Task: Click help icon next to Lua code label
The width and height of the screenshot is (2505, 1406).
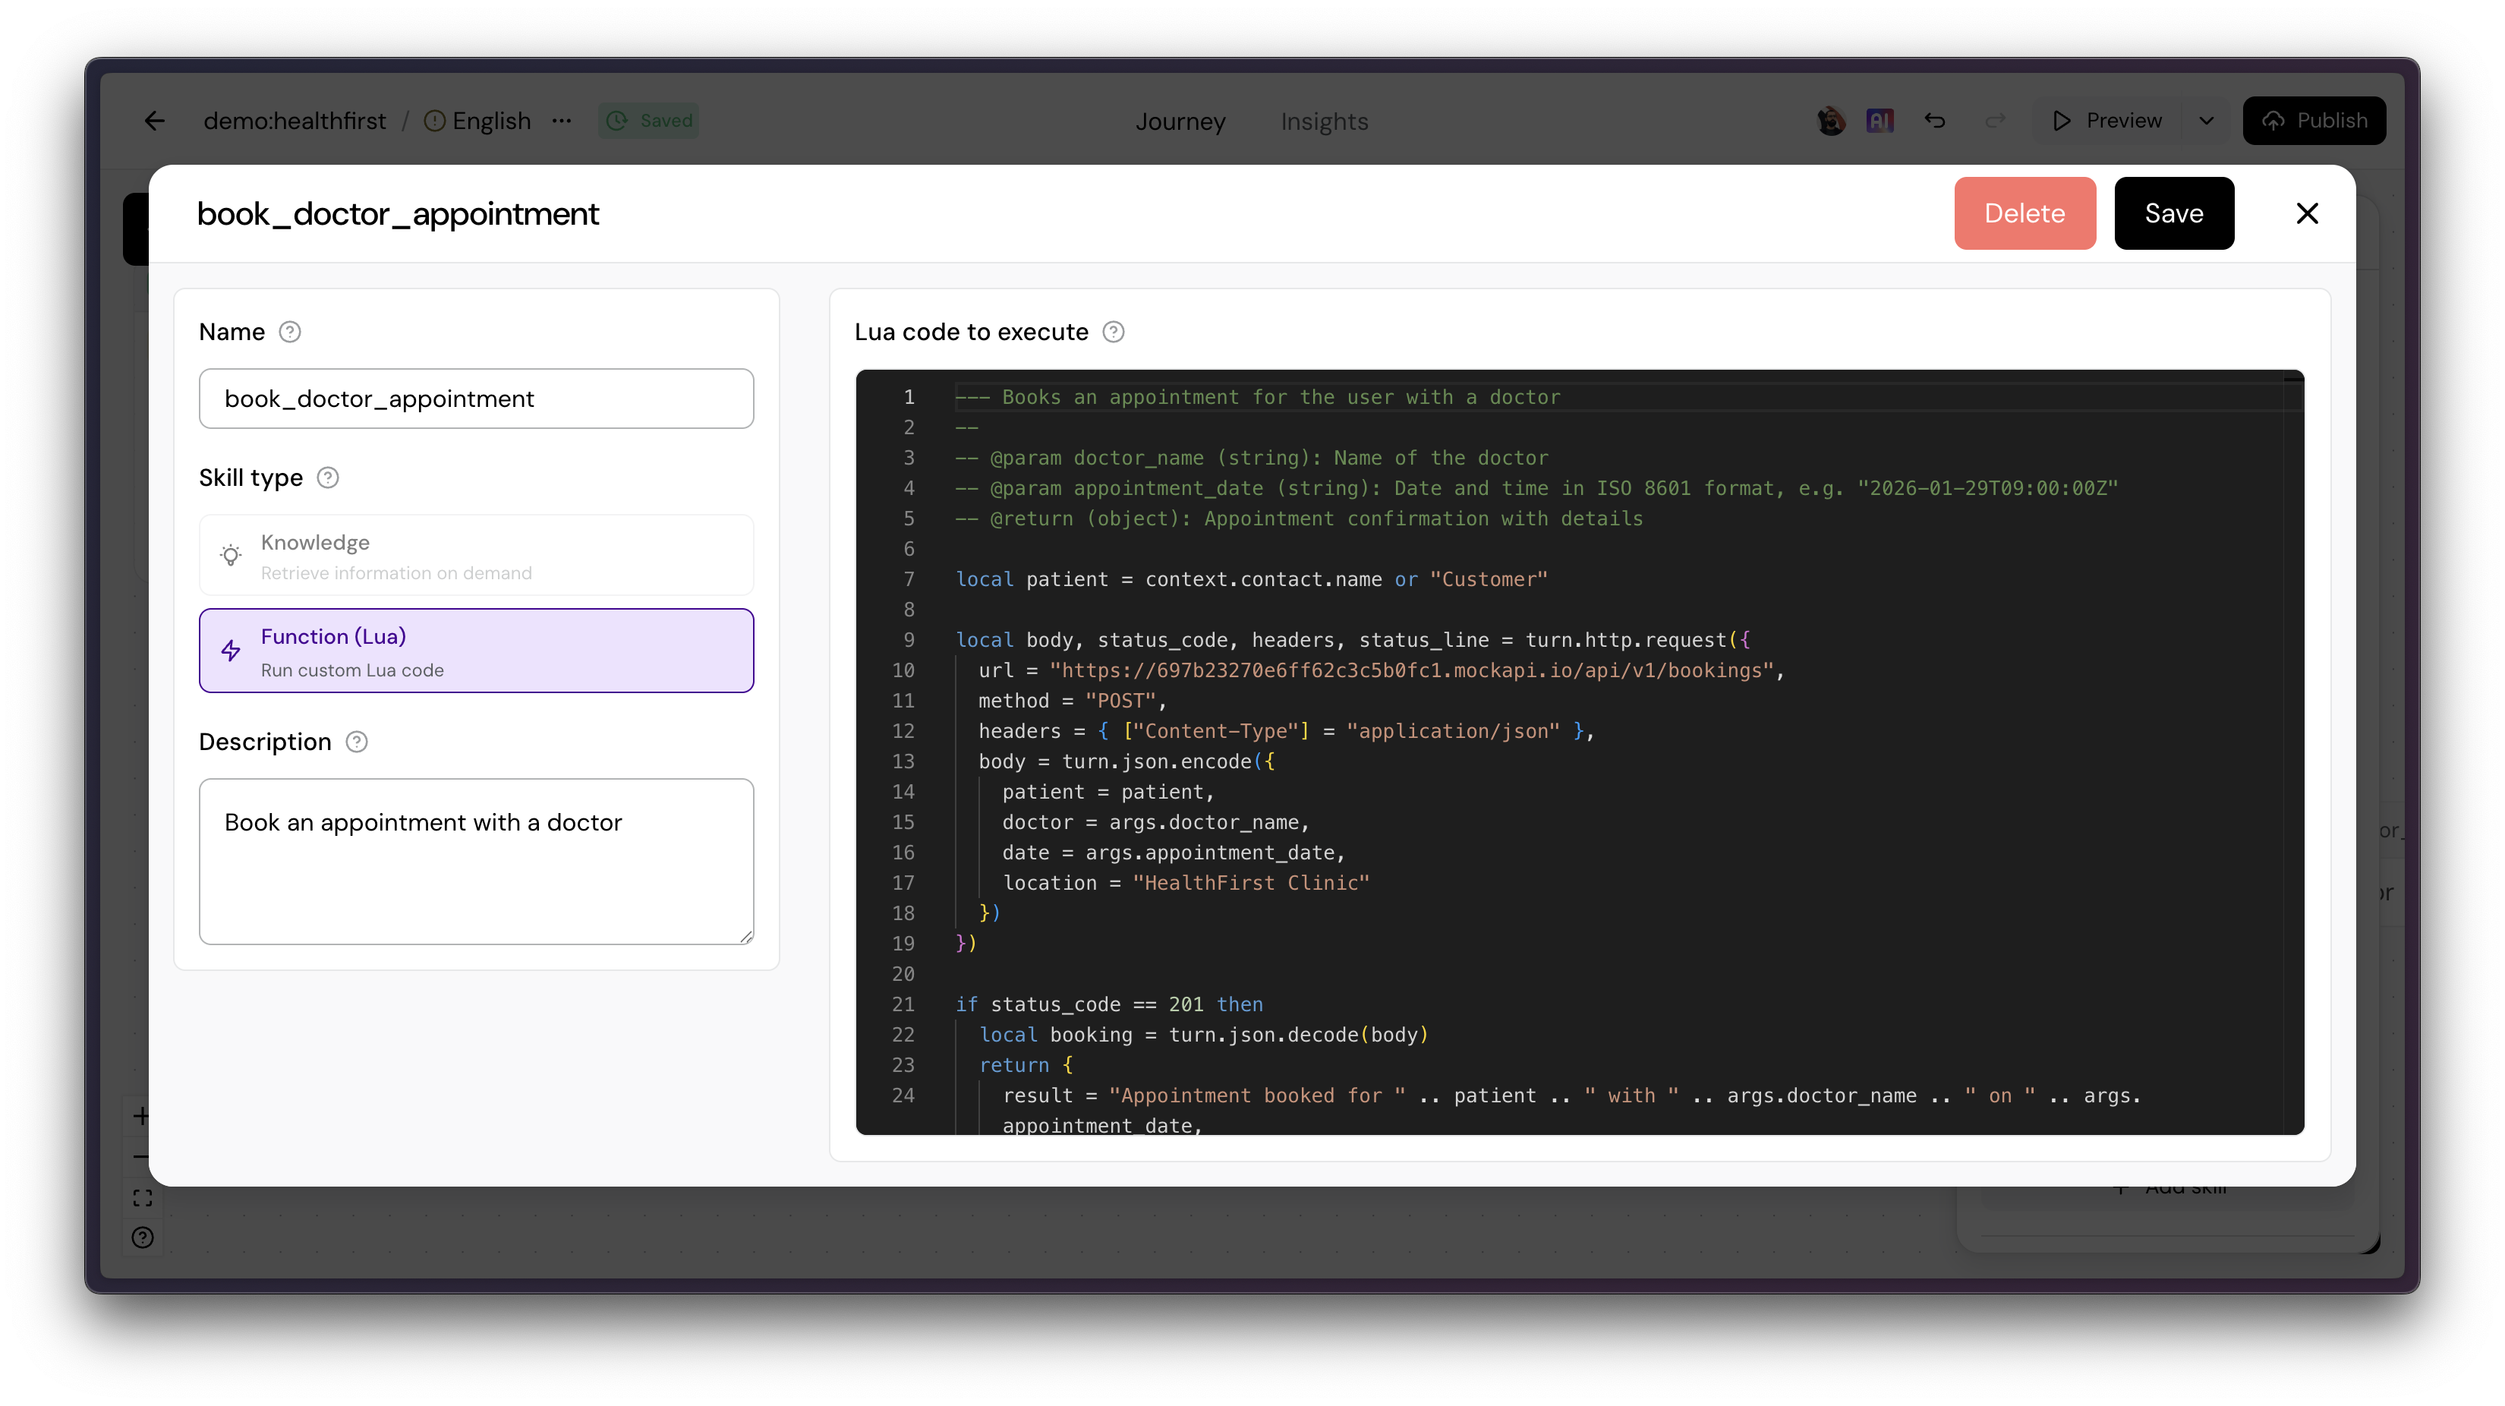Action: [1114, 332]
